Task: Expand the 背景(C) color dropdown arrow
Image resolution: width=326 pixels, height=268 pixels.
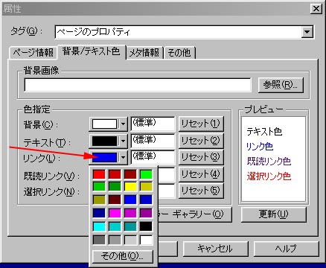Action: (123, 124)
